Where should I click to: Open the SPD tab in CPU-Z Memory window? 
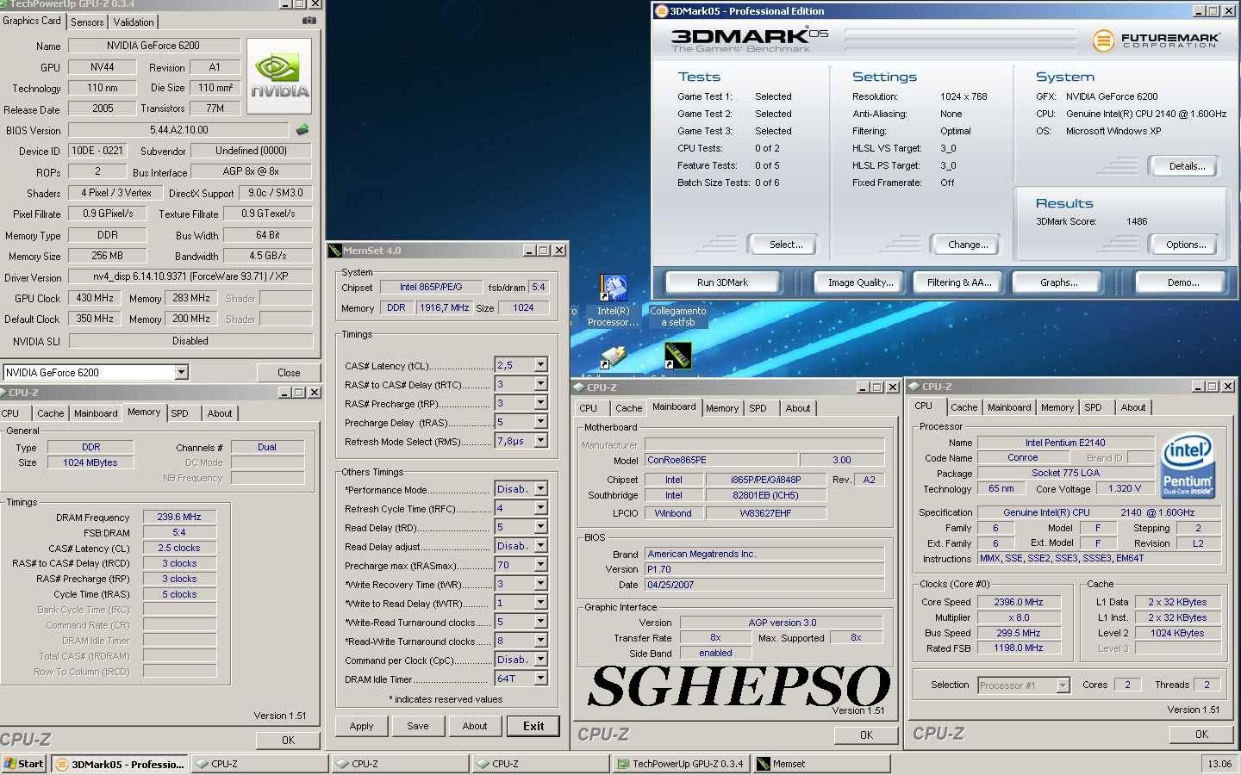[179, 413]
